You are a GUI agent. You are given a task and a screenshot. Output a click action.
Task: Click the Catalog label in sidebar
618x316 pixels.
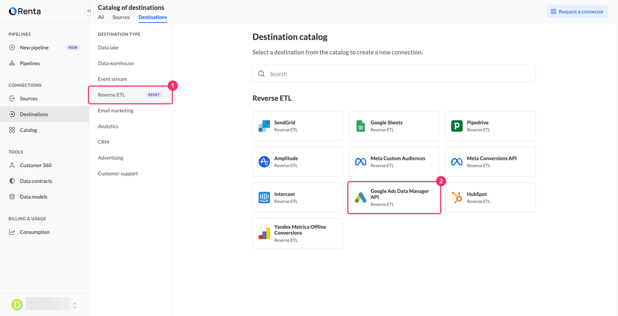point(29,130)
